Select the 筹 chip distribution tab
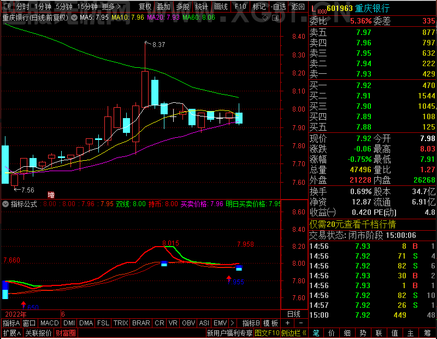Image resolution: width=437 pixels, height=339 pixels. pyautogui.click(x=428, y=333)
